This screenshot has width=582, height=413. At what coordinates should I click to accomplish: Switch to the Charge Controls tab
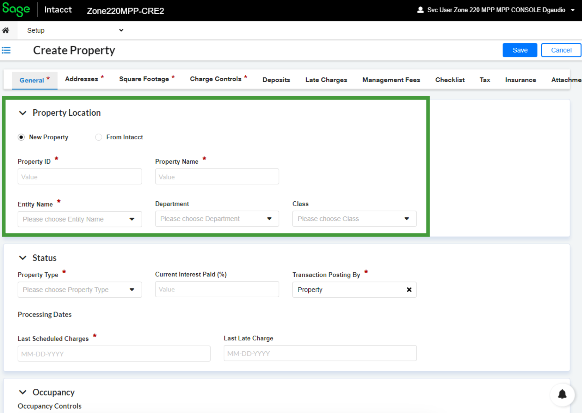[218, 79]
